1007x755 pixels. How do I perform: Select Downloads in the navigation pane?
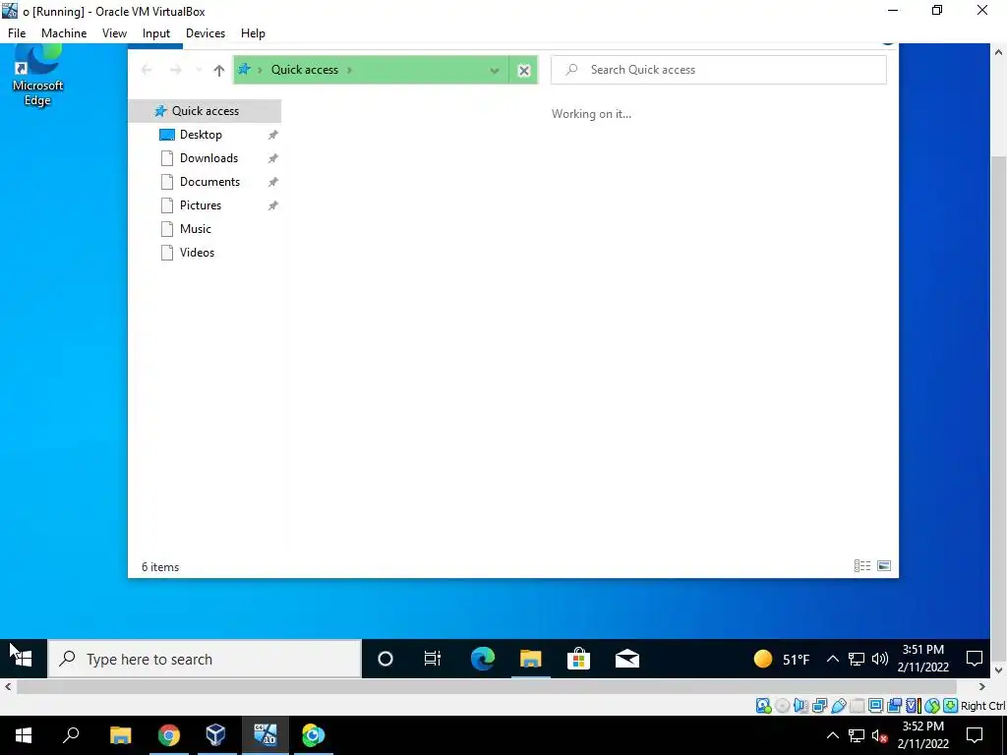pos(208,158)
